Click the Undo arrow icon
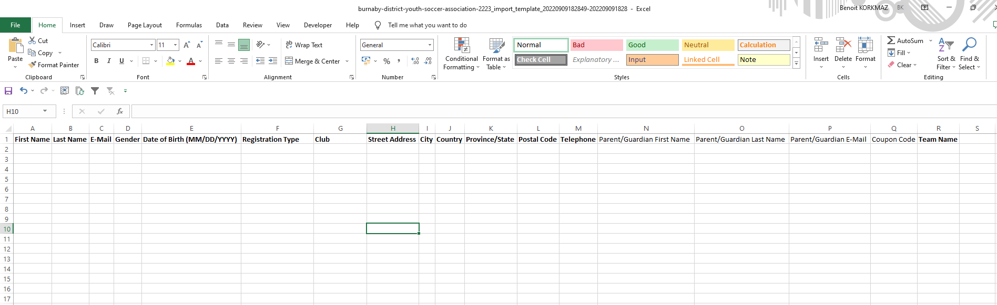The image size is (997, 305). 23,91
